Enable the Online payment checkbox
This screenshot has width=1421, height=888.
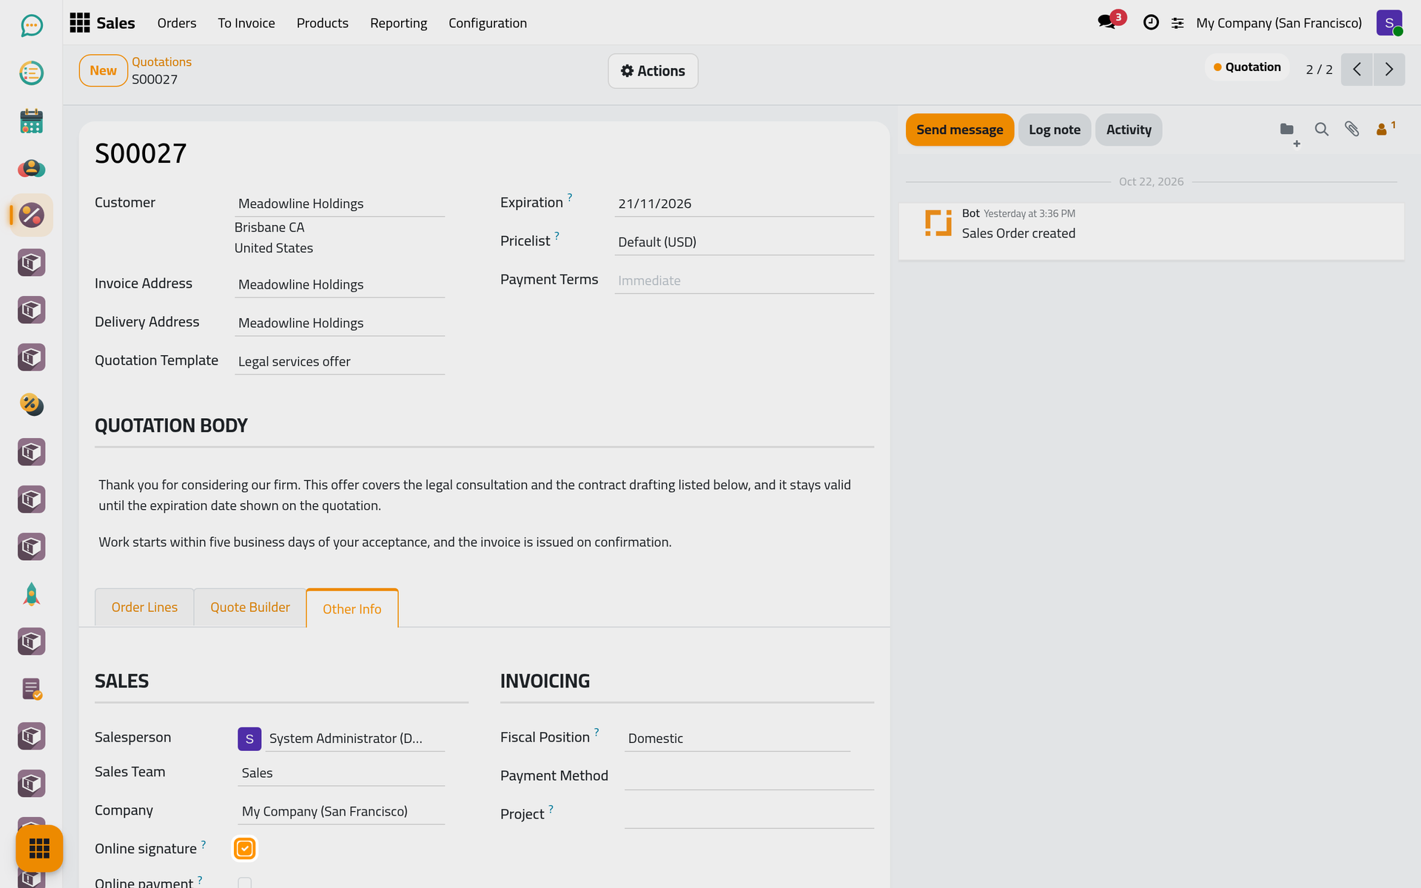coord(245,883)
